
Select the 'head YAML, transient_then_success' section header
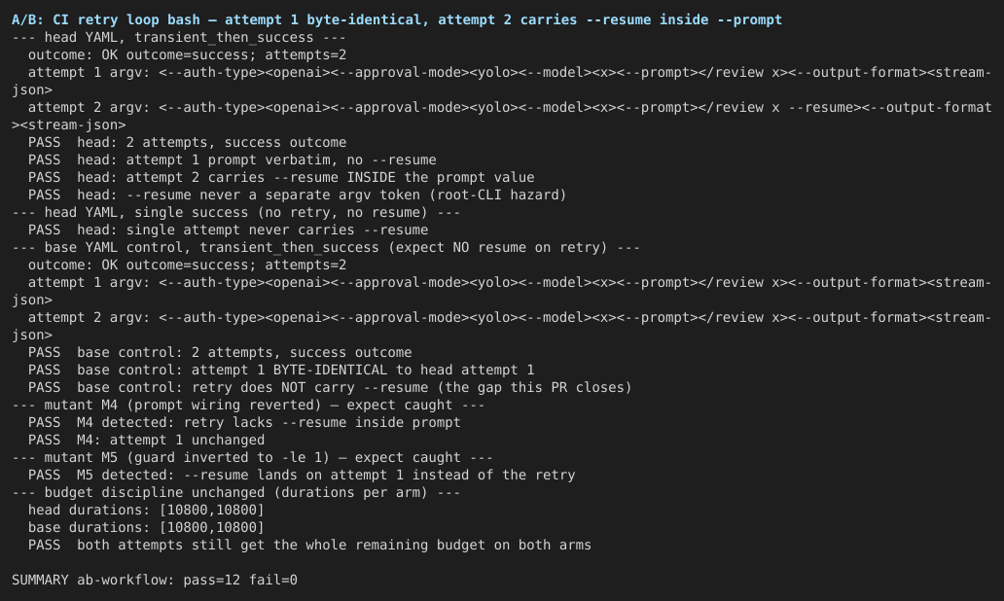coord(179,37)
